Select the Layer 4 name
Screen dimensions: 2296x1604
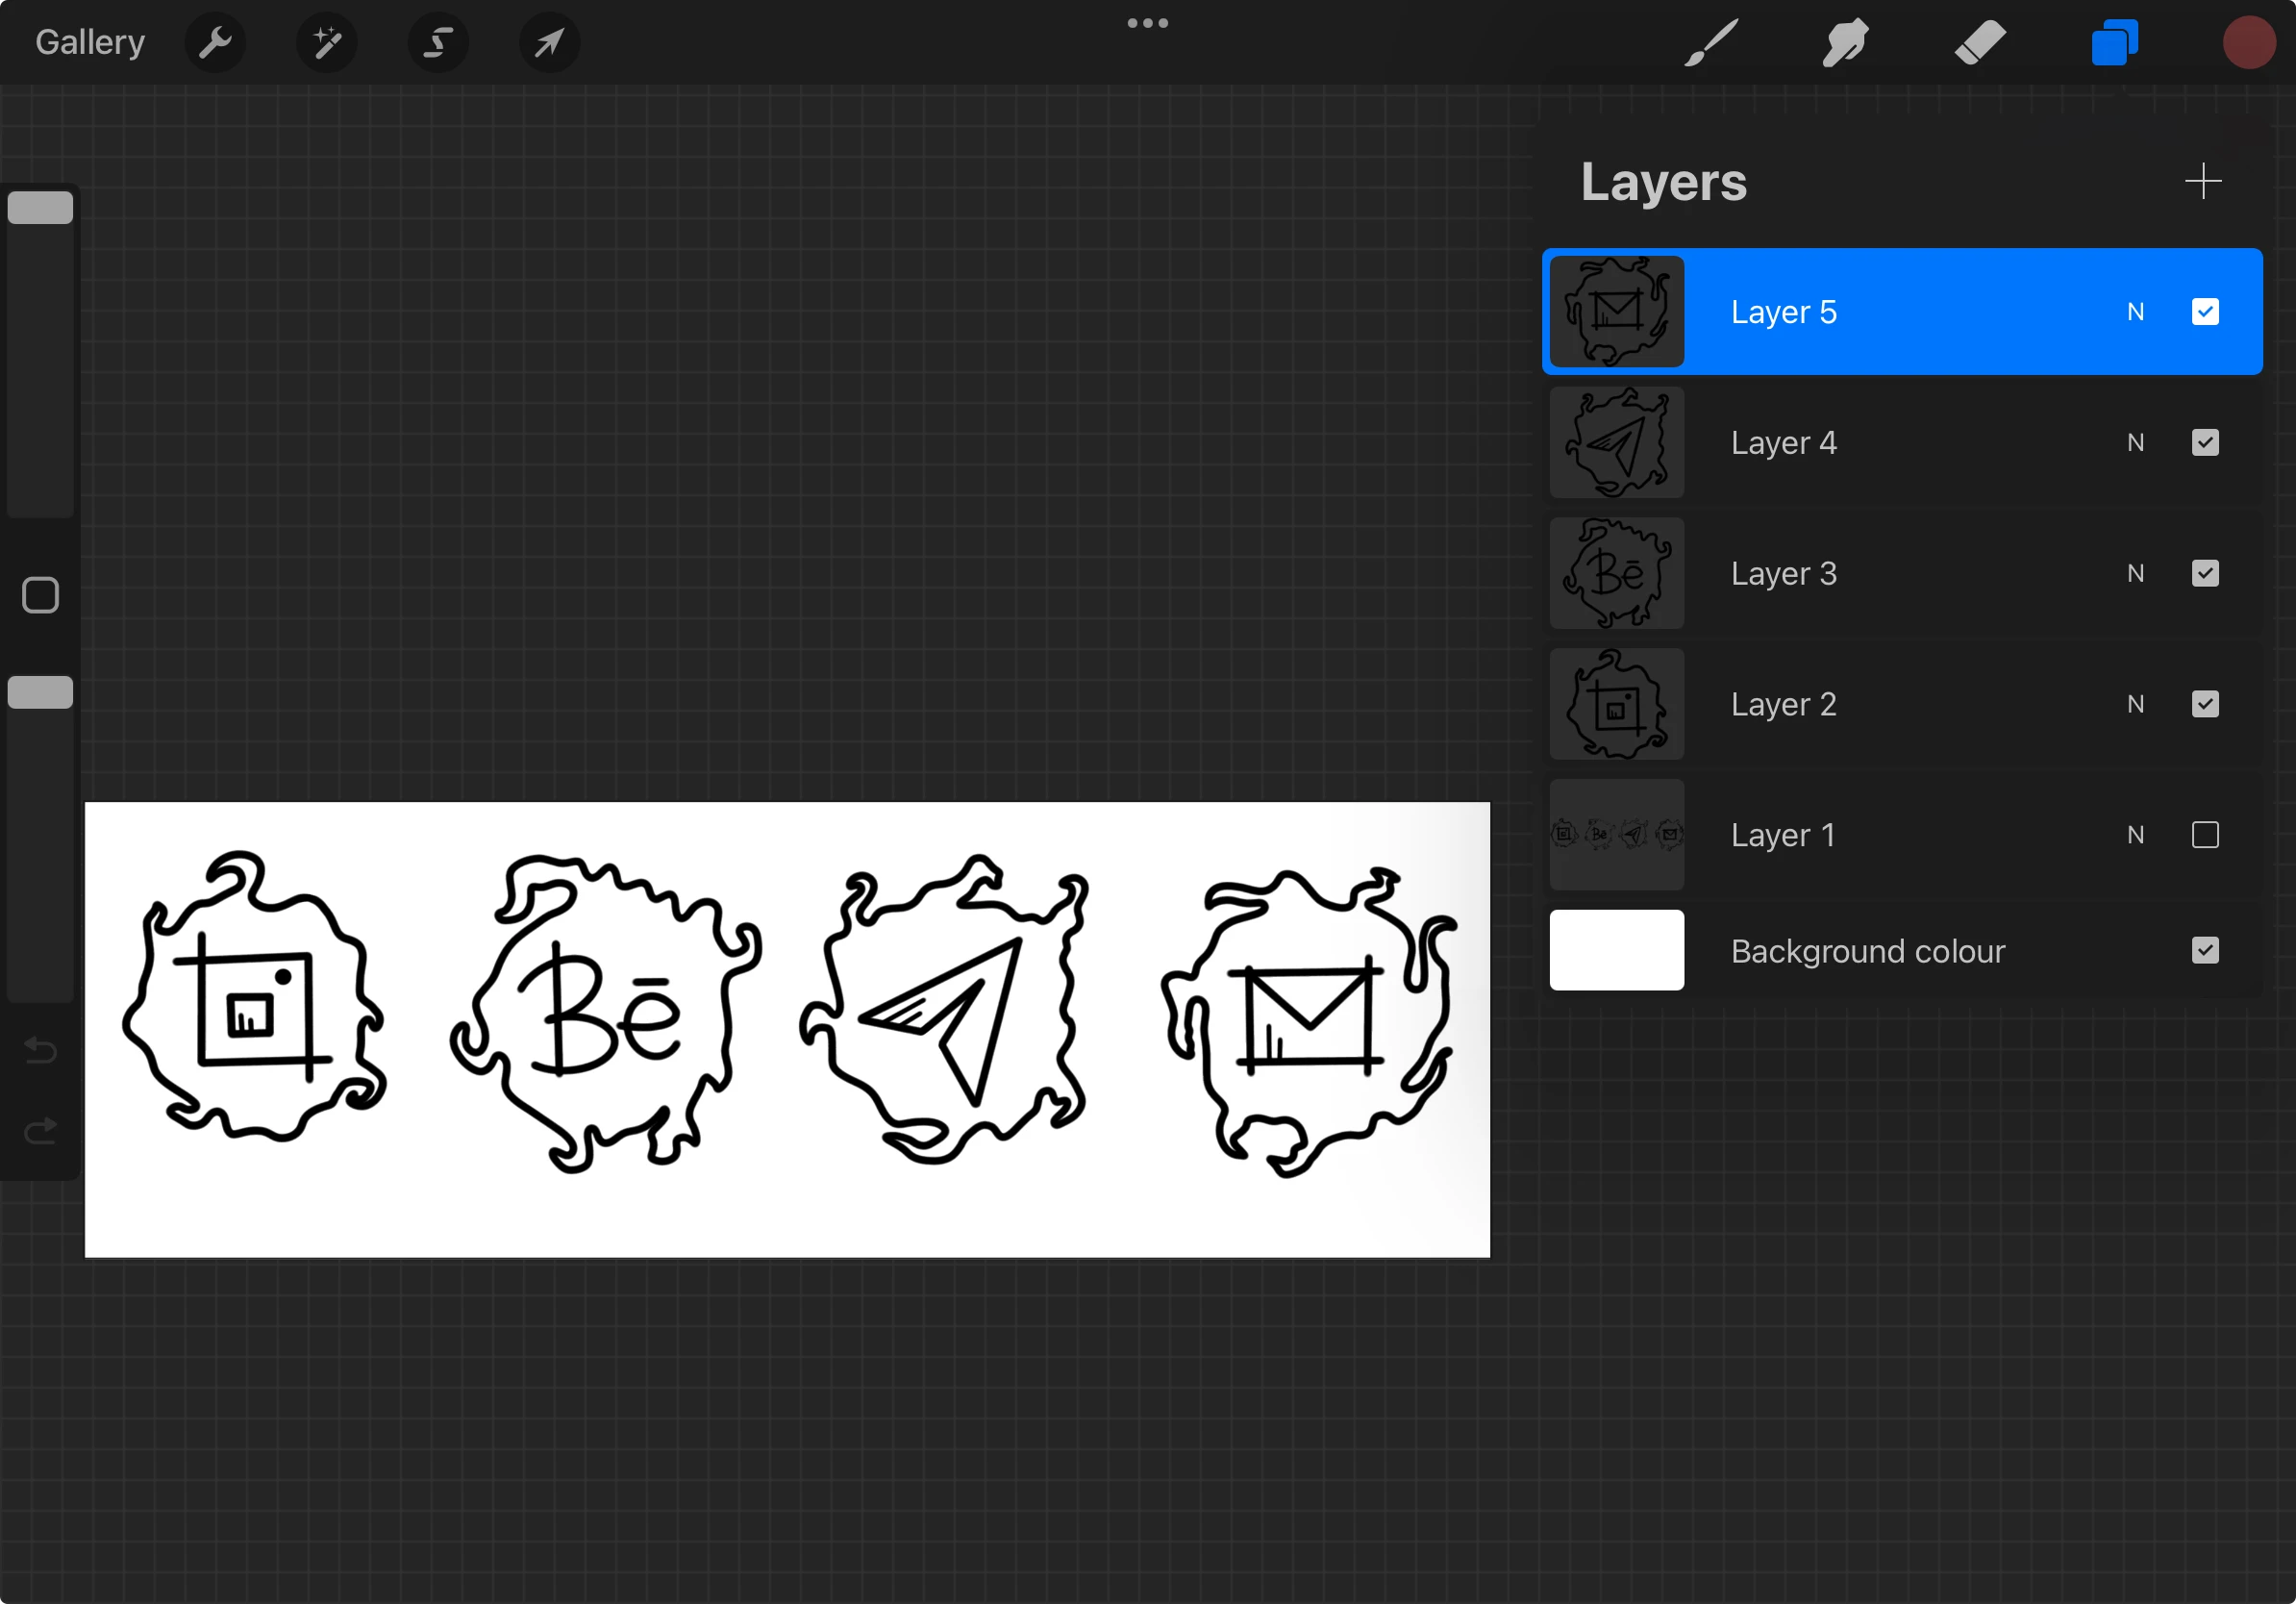pyautogui.click(x=1784, y=442)
